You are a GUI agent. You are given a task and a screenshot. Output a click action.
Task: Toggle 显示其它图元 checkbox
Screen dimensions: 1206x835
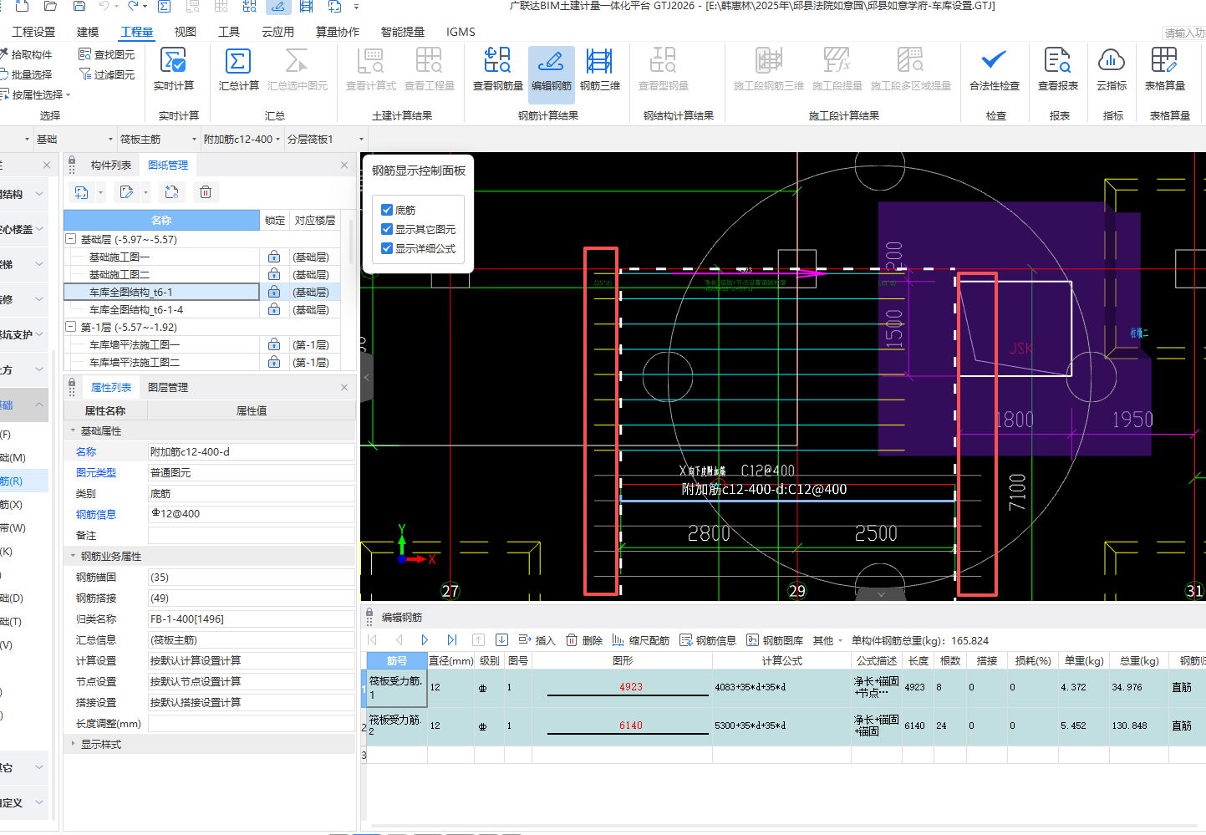click(x=387, y=229)
